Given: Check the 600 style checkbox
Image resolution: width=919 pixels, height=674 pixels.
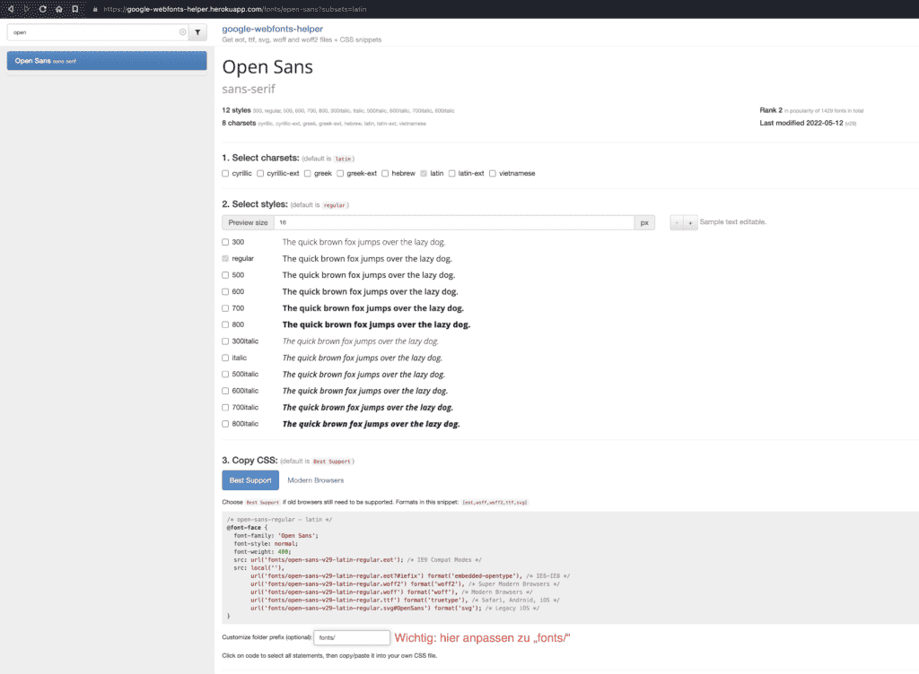Looking at the screenshot, I should coord(225,291).
